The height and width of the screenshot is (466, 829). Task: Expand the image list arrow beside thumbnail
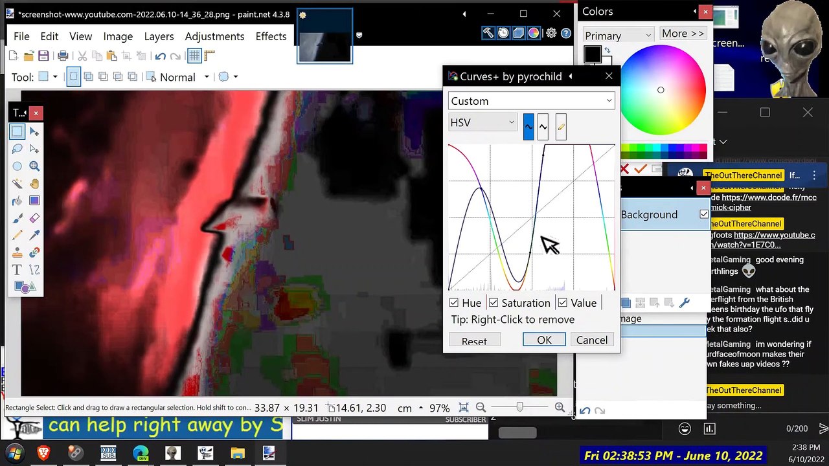(x=359, y=36)
